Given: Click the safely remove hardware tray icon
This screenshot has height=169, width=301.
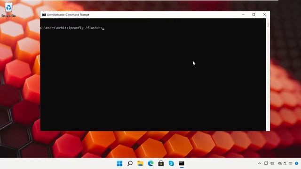Looking at the screenshot, I should pos(285,163).
